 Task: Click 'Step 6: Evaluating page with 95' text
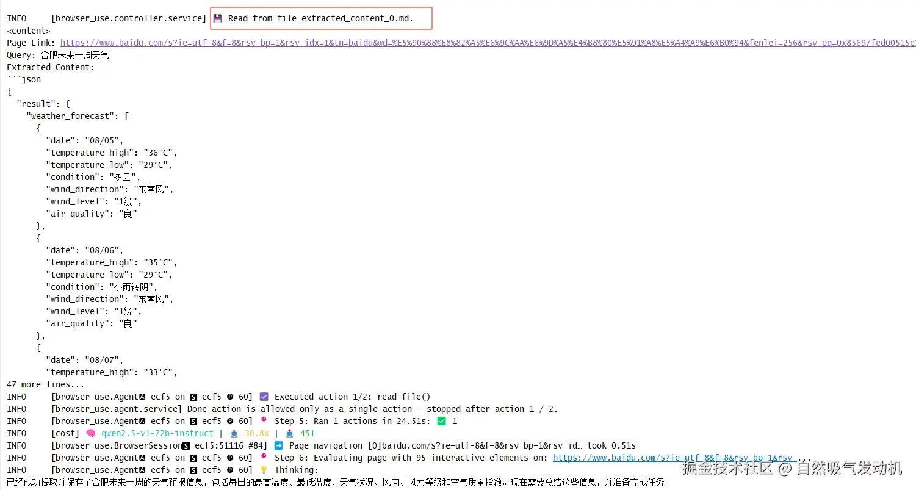pyautogui.click(x=411, y=458)
